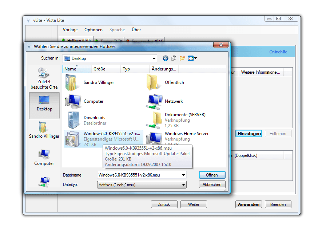Viewport: 314px width, 227px height.
Task: Select the Öffentlich folder
Action: tap(174, 82)
